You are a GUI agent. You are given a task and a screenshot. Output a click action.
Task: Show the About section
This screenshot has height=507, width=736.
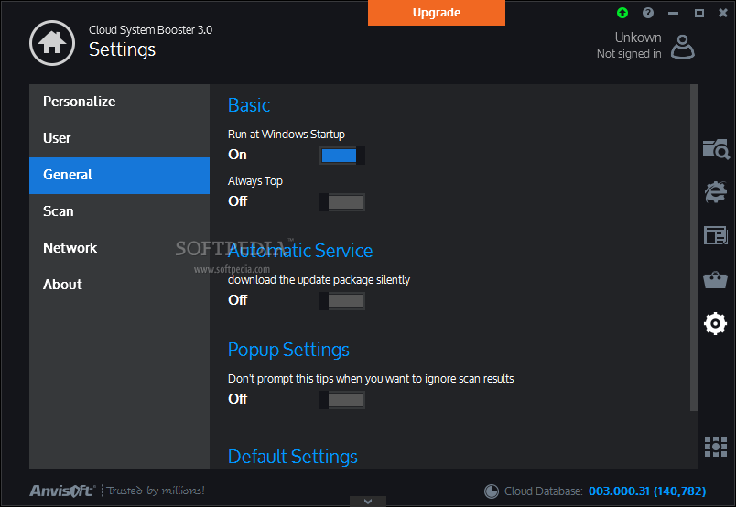[119, 285]
